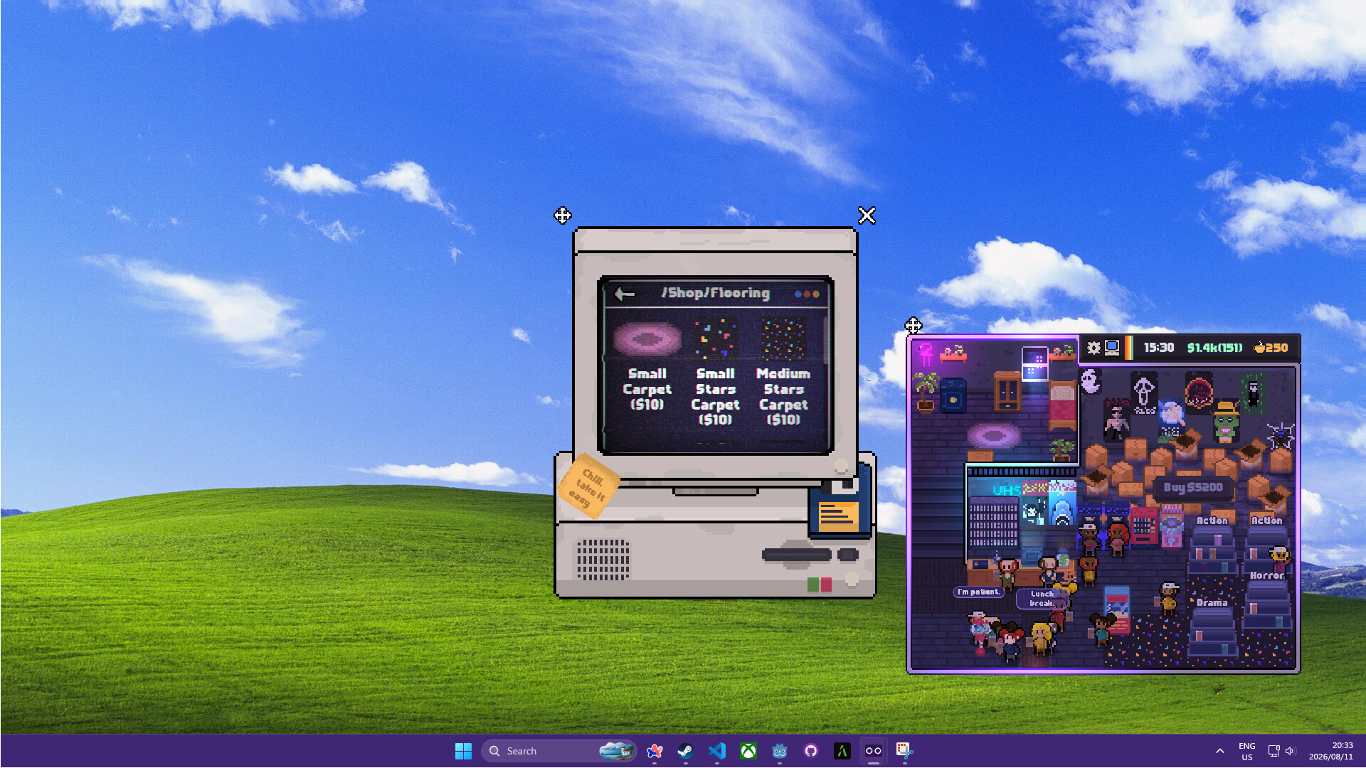This screenshot has width=1366, height=768.
Task: Open the computer shop icon in game HUD
Action: (1112, 348)
